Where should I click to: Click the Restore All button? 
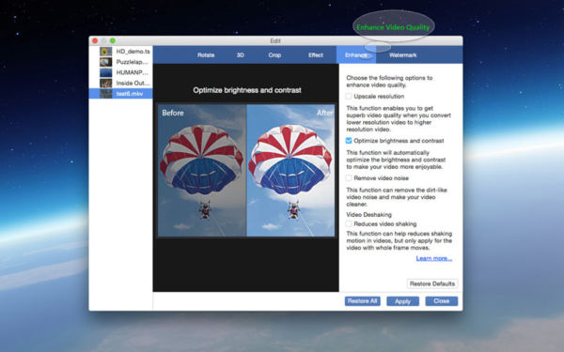pyautogui.click(x=362, y=301)
